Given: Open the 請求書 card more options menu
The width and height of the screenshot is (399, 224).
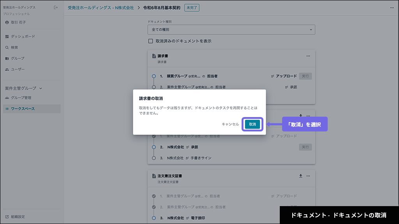Looking at the screenshot, I should point(308,56).
